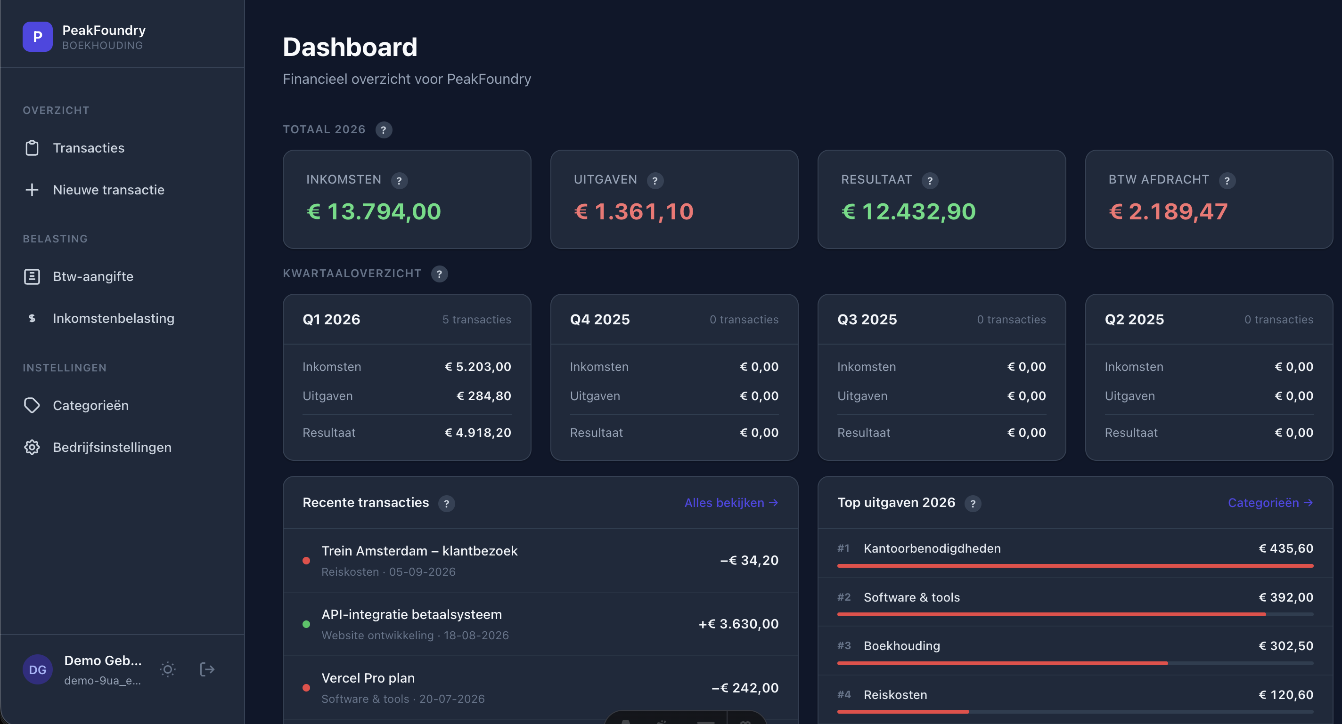Toggle light theme with sun icon

click(167, 669)
